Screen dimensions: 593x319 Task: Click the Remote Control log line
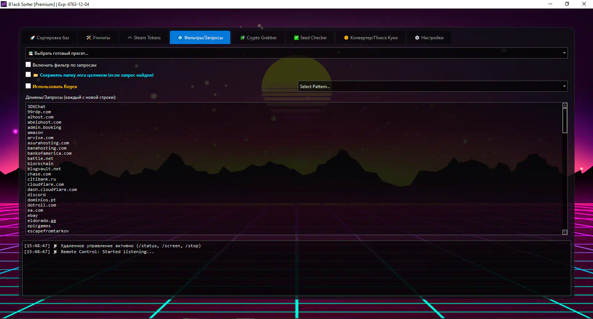point(107,252)
